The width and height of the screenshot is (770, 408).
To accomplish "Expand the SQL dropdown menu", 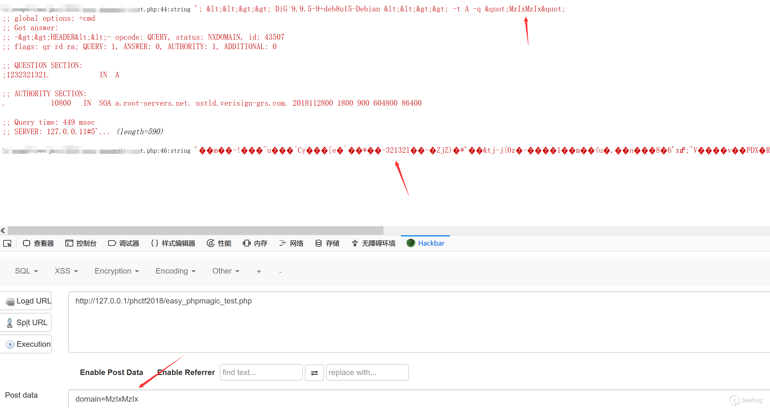I will click(26, 271).
